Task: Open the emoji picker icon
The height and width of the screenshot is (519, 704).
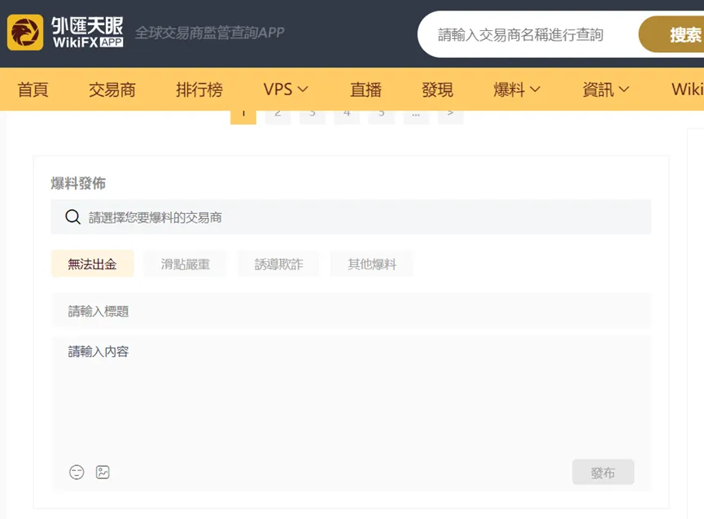Action: pyautogui.click(x=77, y=473)
